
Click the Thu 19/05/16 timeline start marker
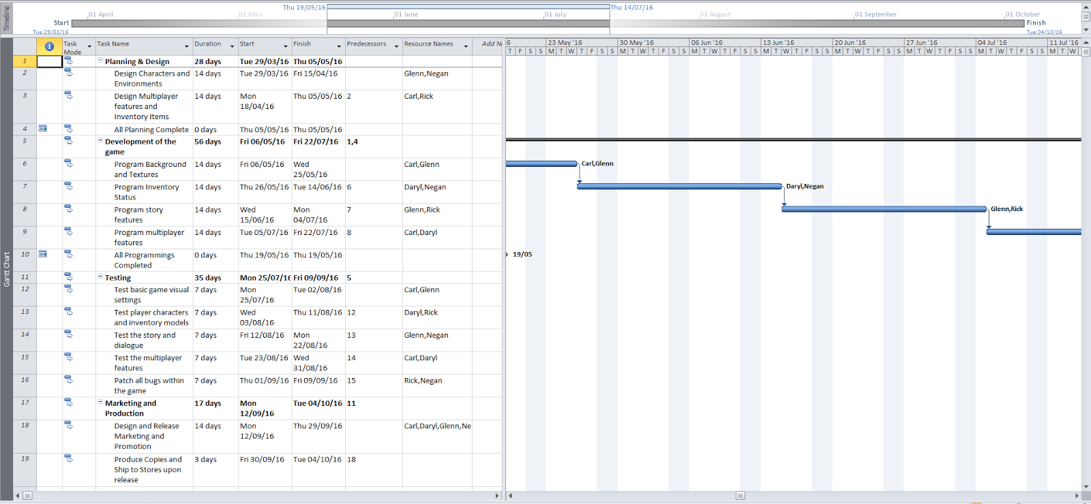(304, 7)
